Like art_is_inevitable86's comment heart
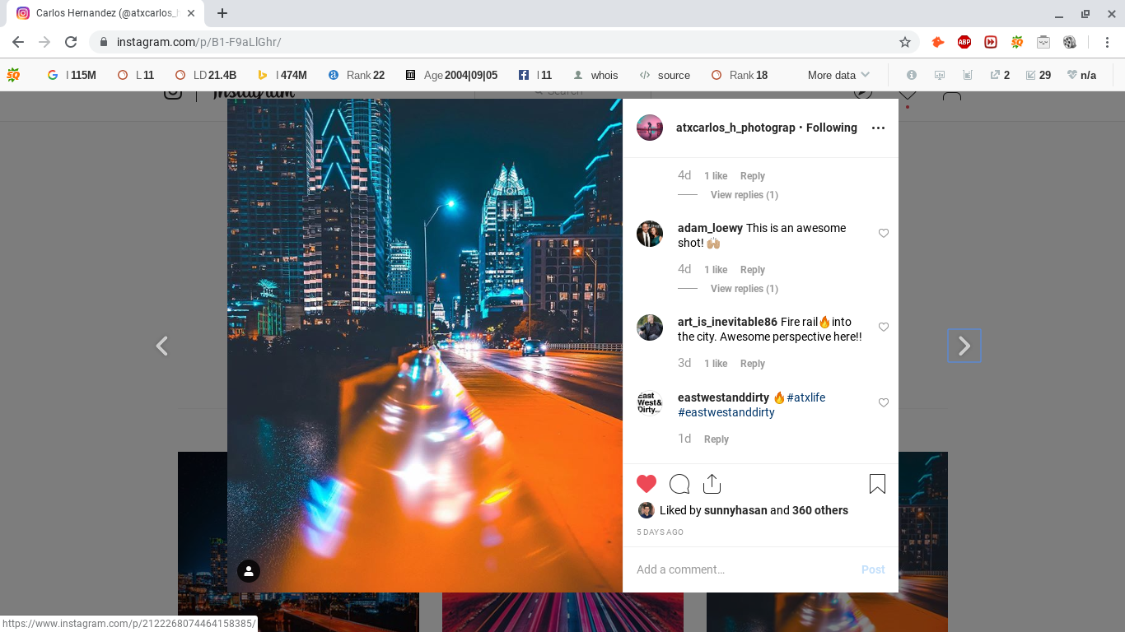Screen dimensions: 1125x632 (x=884, y=328)
